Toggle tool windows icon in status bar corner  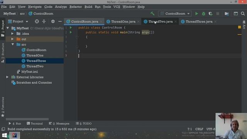[x=3, y=129]
